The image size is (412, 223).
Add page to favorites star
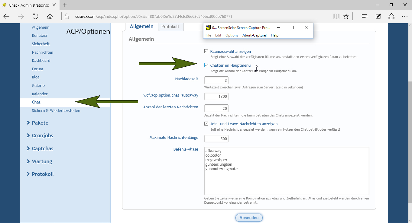[346, 17]
